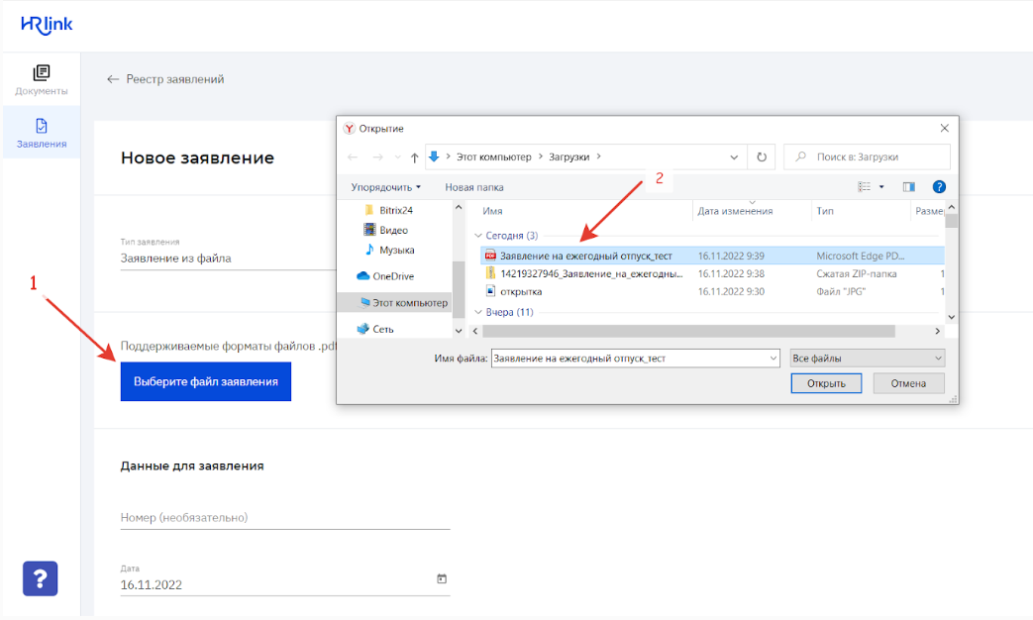Viewport: 1033px width, 620px height.
Task: Open the Документы sidebar section
Action: coord(41,80)
